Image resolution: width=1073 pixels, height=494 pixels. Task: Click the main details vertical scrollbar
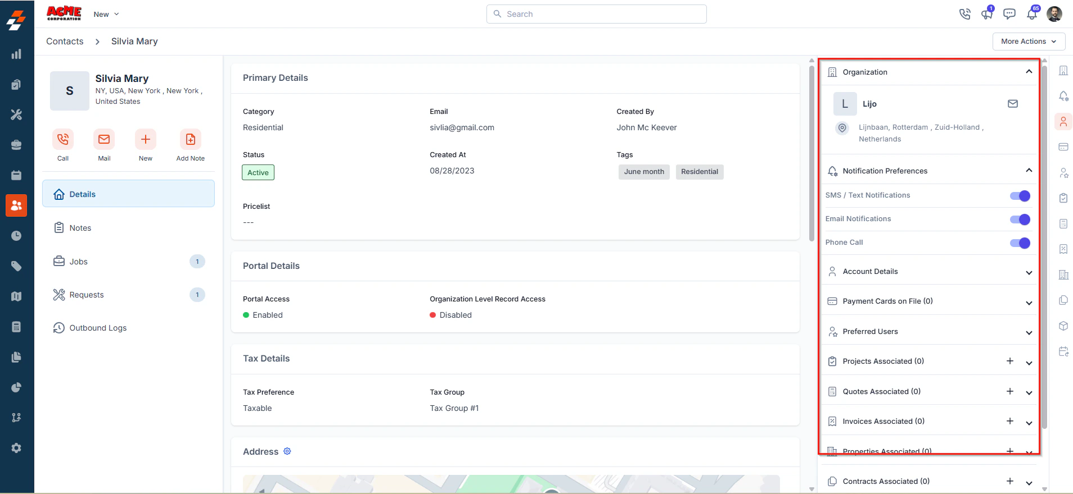[811, 153]
